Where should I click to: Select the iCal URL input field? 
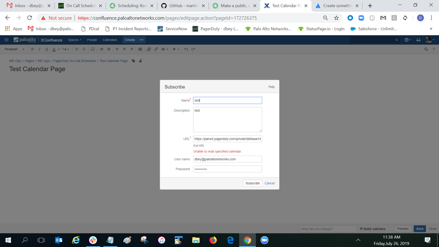(227, 139)
